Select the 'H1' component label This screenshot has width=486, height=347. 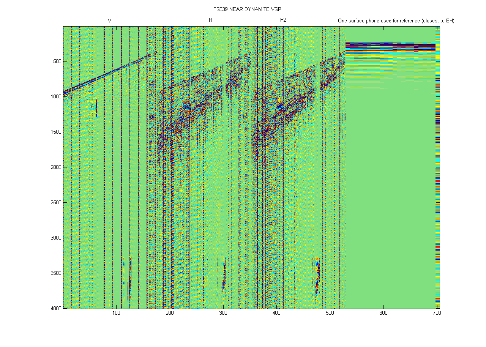point(209,20)
